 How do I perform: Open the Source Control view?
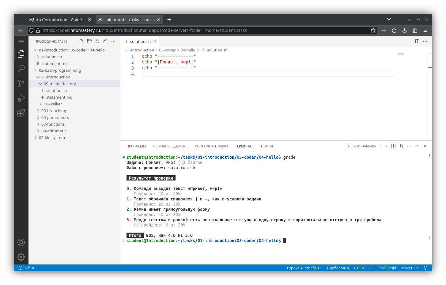point(21,83)
